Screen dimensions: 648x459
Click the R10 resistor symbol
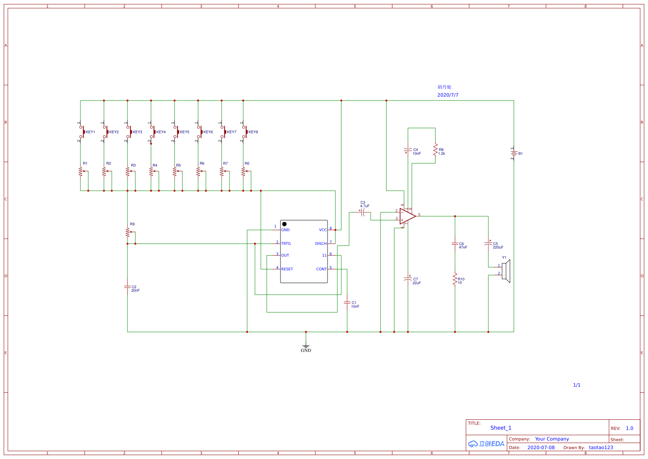pos(455,279)
